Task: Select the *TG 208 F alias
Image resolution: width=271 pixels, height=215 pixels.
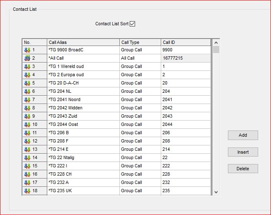Action: (83, 141)
